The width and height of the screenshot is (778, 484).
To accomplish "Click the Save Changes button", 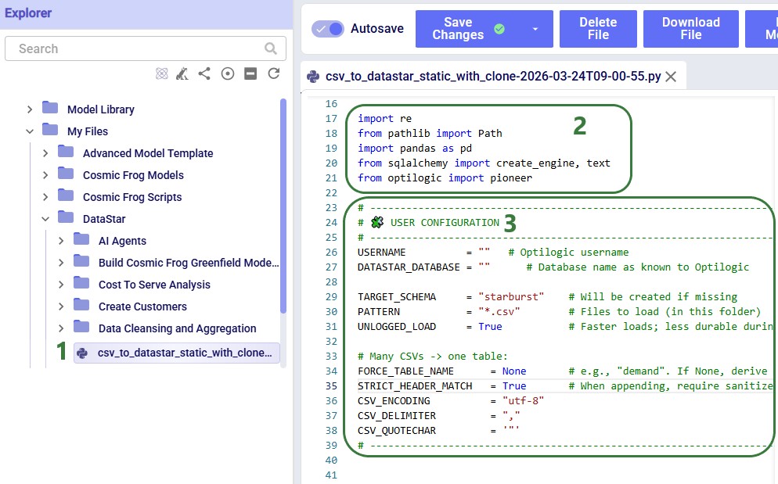I will click(457, 29).
